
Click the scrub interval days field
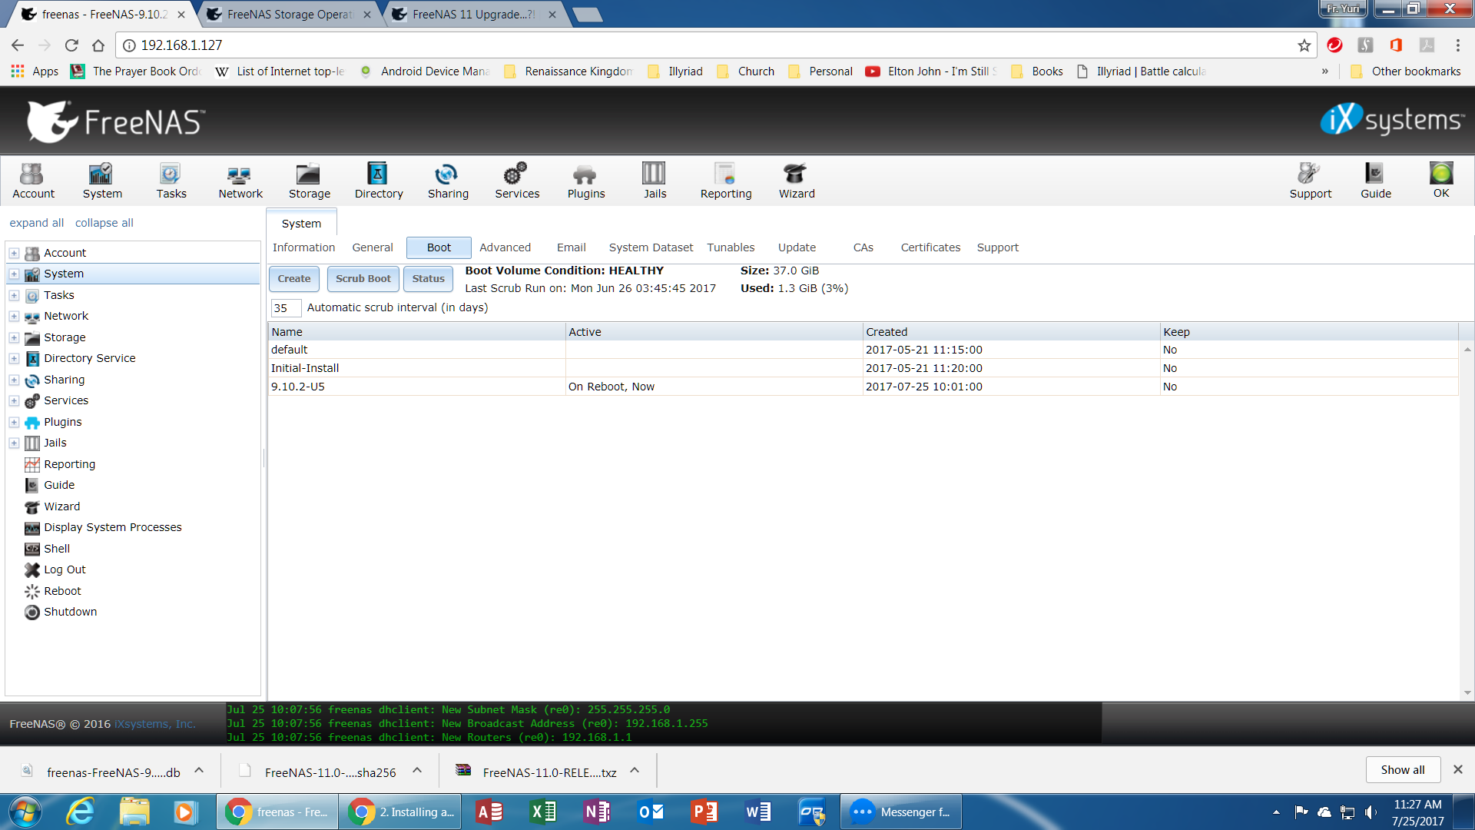click(x=285, y=308)
